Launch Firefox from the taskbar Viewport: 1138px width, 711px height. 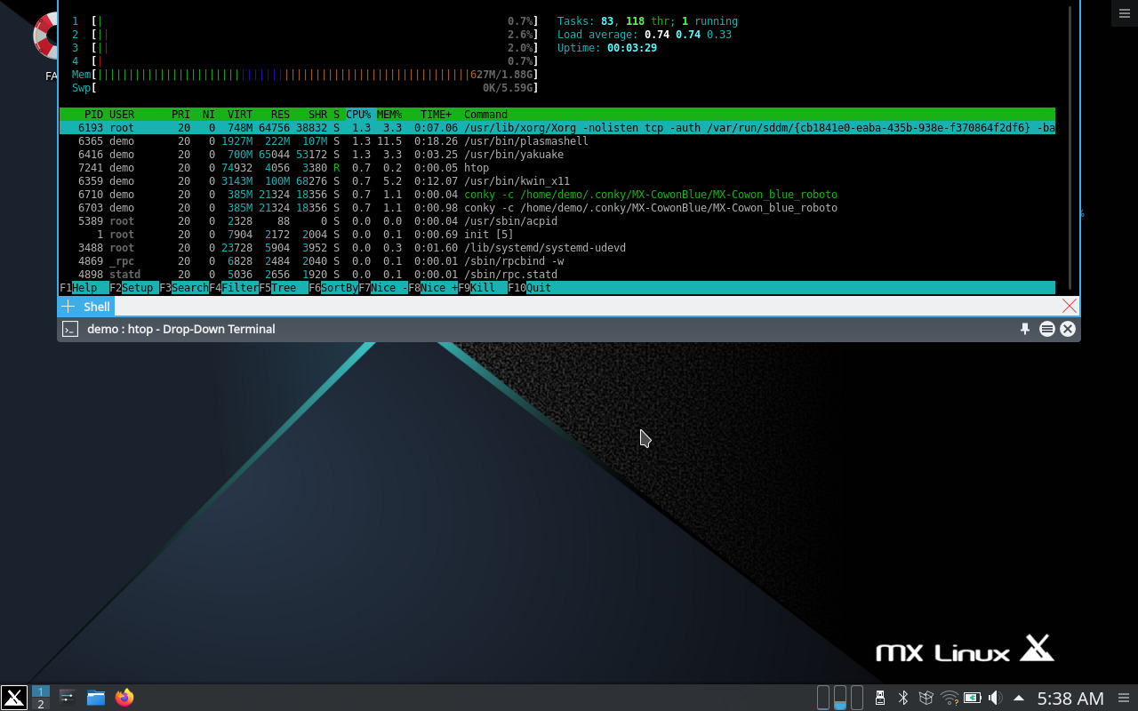(x=124, y=698)
